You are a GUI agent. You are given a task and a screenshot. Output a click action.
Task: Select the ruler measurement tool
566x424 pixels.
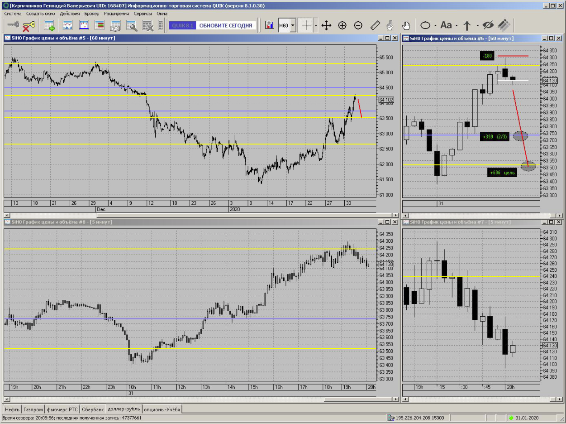pyautogui.click(x=375, y=25)
